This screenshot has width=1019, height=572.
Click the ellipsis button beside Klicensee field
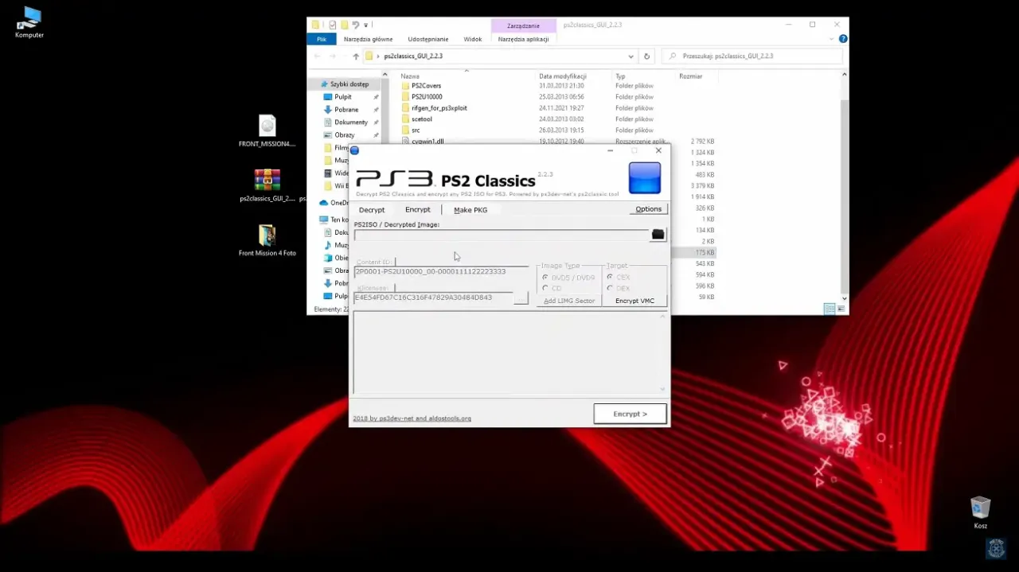[x=521, y=298]
